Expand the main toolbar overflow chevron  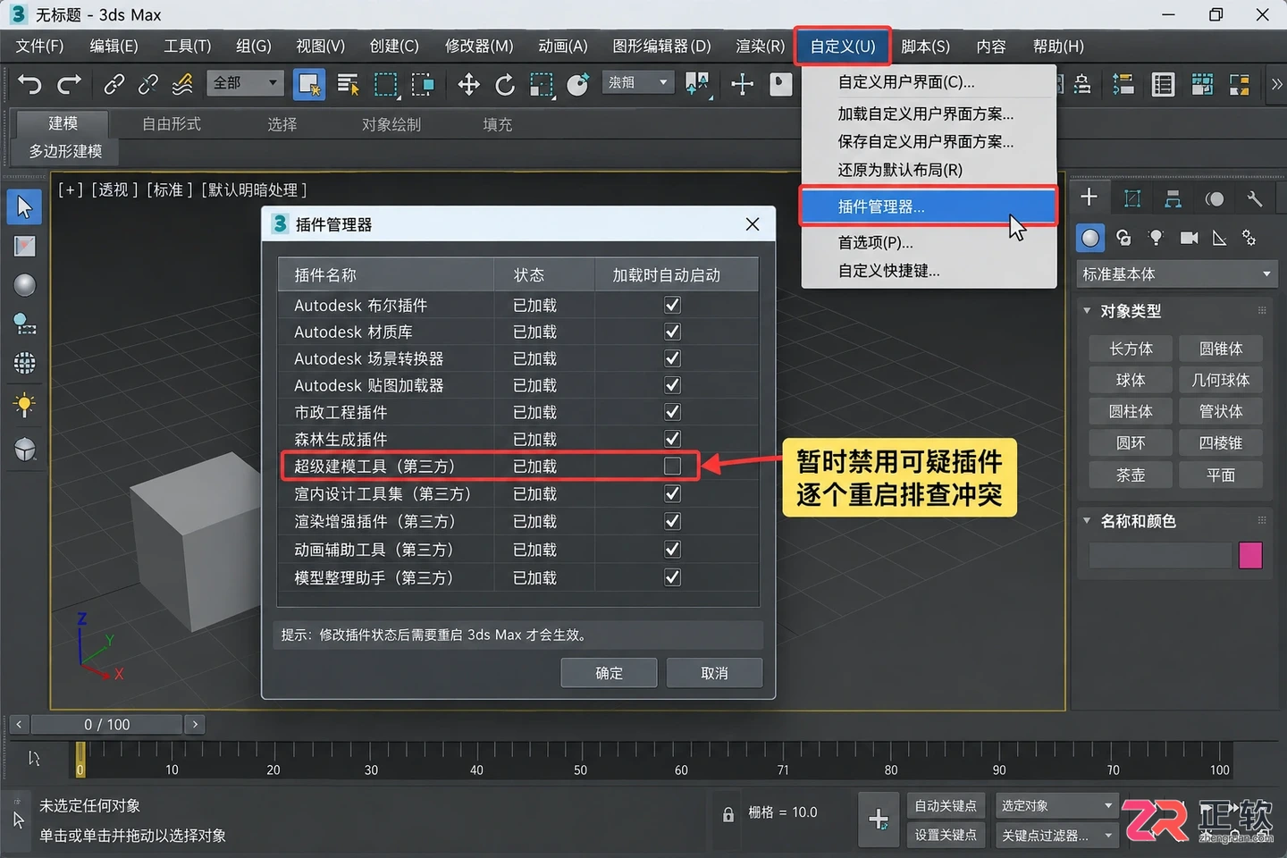pos(1276,85)
